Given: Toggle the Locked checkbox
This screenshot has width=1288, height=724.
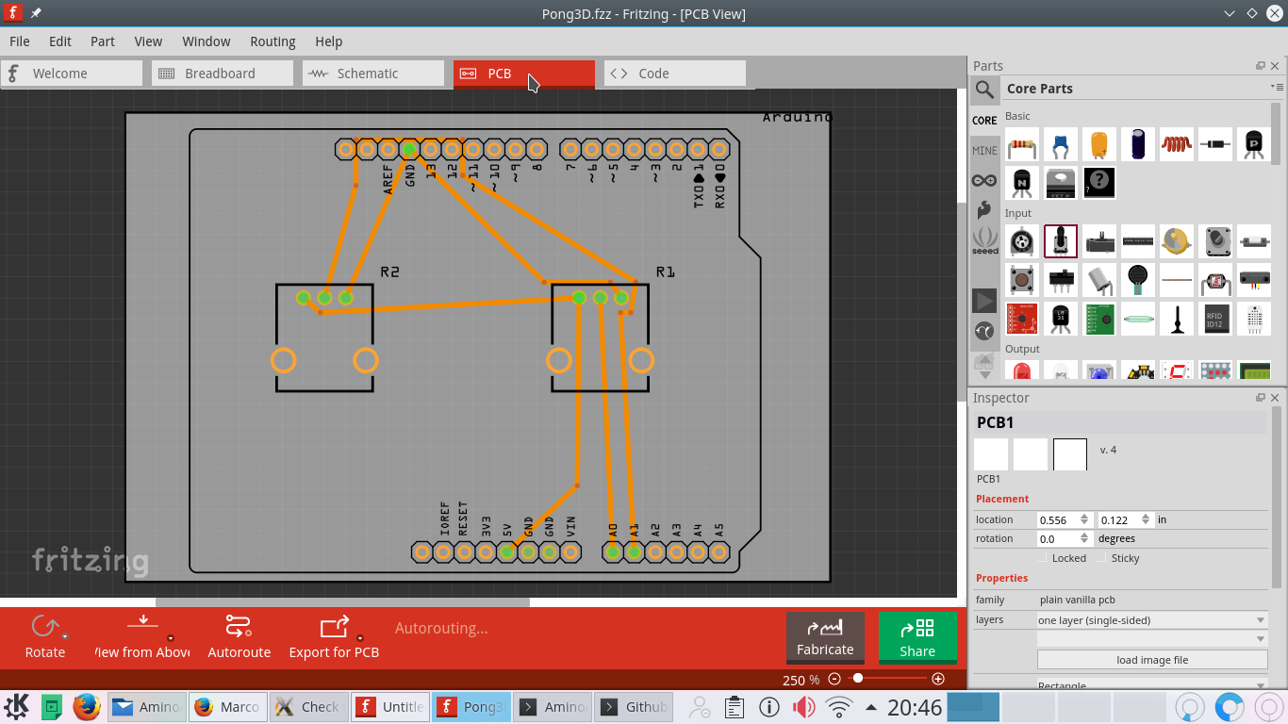Looking at the screenshot, I should [1042, 558].
